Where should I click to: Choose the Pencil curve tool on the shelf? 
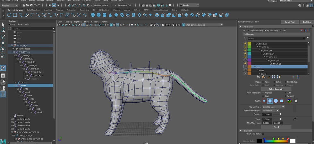[x=27, y=15]
